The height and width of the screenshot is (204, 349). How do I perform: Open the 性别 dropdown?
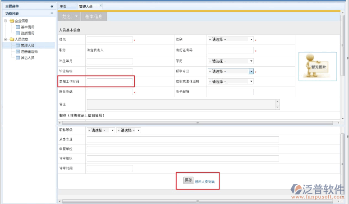(x=230, y=40)
